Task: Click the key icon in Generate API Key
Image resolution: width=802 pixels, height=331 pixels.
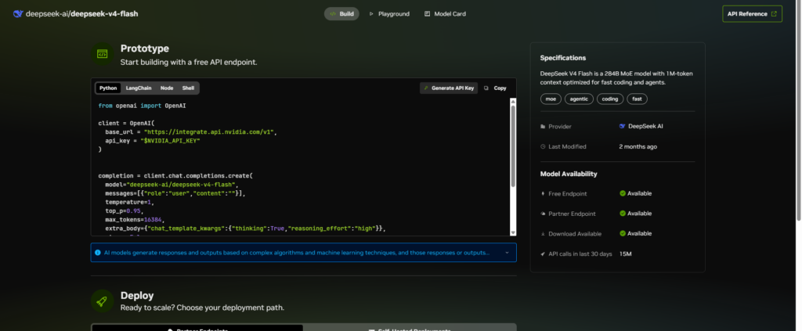Action: click(x=426, y=88)
